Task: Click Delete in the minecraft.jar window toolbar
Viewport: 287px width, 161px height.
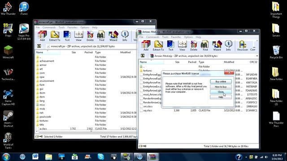Action: tap(90, 36)
